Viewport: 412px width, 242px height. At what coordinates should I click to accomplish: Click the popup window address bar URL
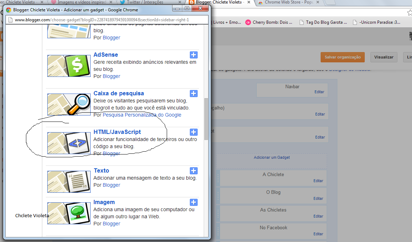pos(102,20)
